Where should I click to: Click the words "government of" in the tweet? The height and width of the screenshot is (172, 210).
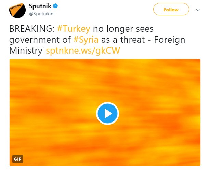(38, 40)
